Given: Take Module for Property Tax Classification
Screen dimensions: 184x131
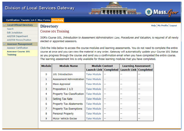Looking at the screenshot, I should (x=93, y=94).
